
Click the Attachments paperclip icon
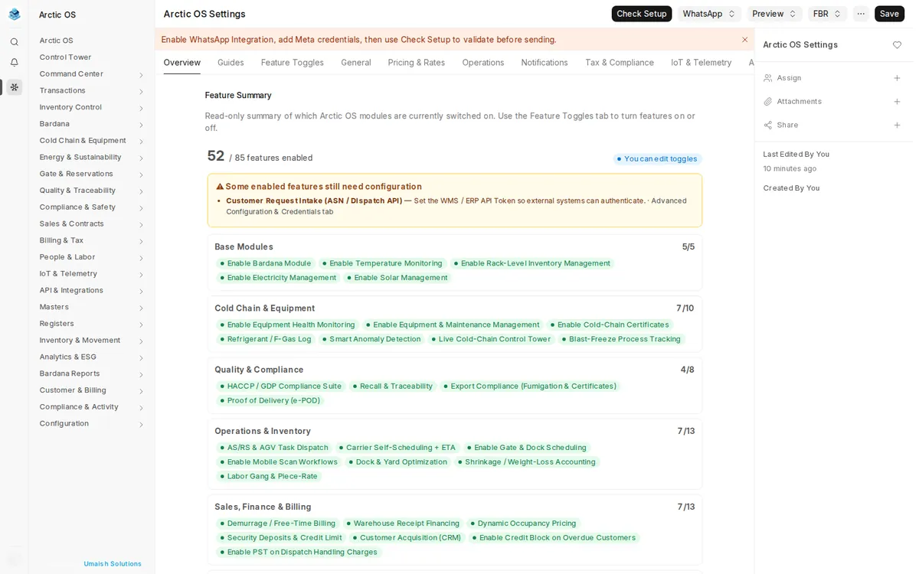(768, 102)
